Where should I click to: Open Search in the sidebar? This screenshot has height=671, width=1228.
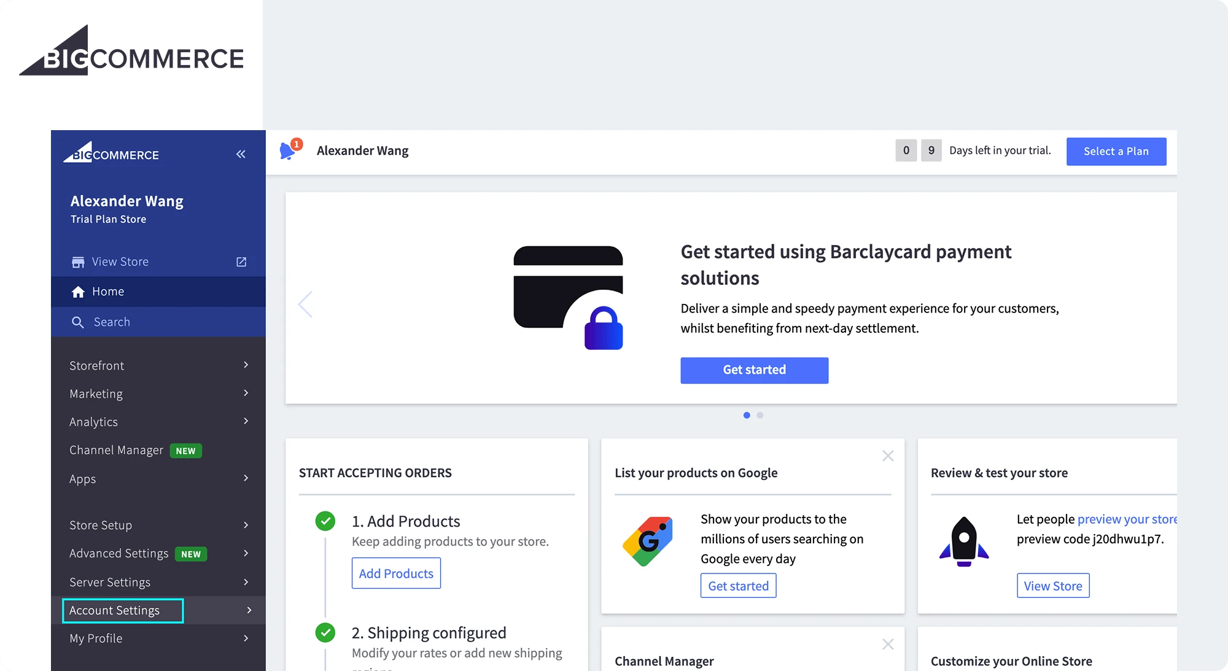tap(158, 322)
